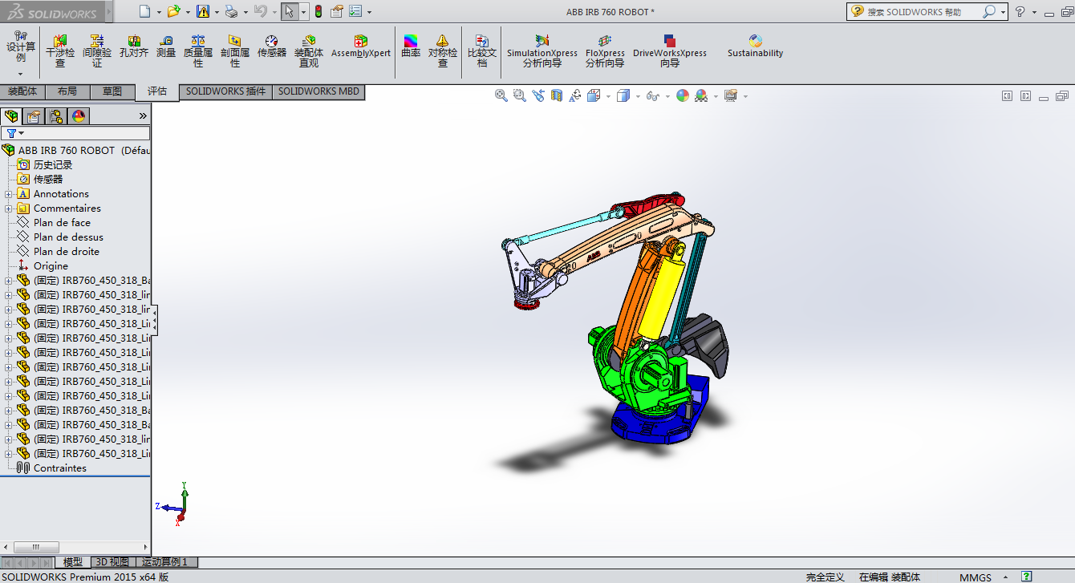The image size is (1075, 583).
Task: Switch to the 装配体 ribbon tab
Action: pos(22,91)
